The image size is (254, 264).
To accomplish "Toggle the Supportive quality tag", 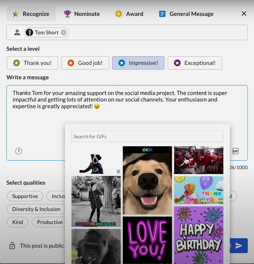I will pyautogui.click(x=25, y=196).
